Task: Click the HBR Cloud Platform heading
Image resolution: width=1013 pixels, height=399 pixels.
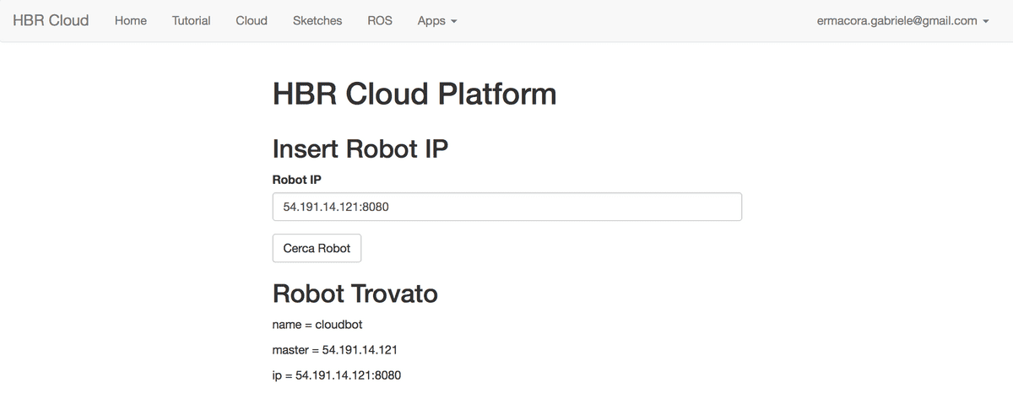Action: pyautogui.click(x=414, y=94)
